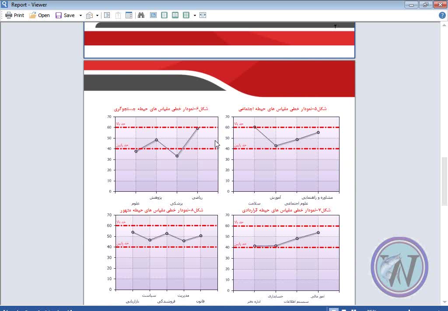The width and height of the screenshot is (448, 311).
Task: Click chart title 'شکل۷-نمودار خطی مقیاس های حیطه قراردادی'
Action: [286, 210]
